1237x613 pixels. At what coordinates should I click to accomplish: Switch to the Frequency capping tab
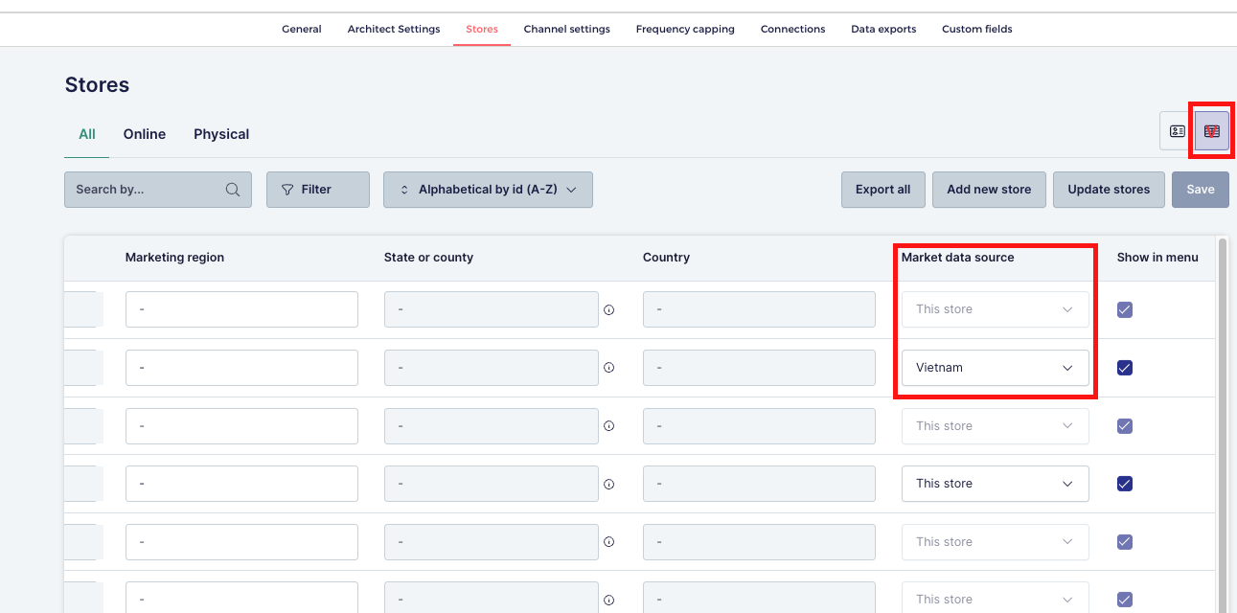[x=685, y=29]
